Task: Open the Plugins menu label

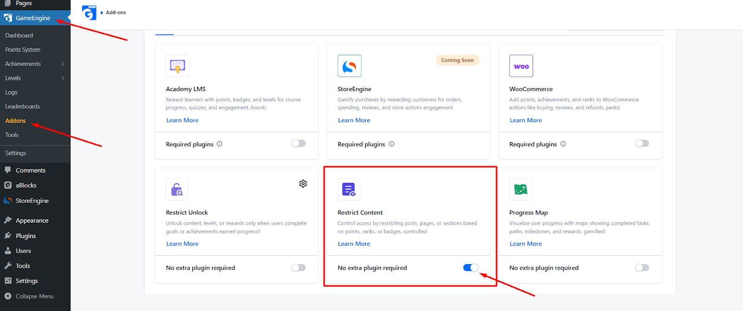Action: pyautogui.click(x=26, y=236)
